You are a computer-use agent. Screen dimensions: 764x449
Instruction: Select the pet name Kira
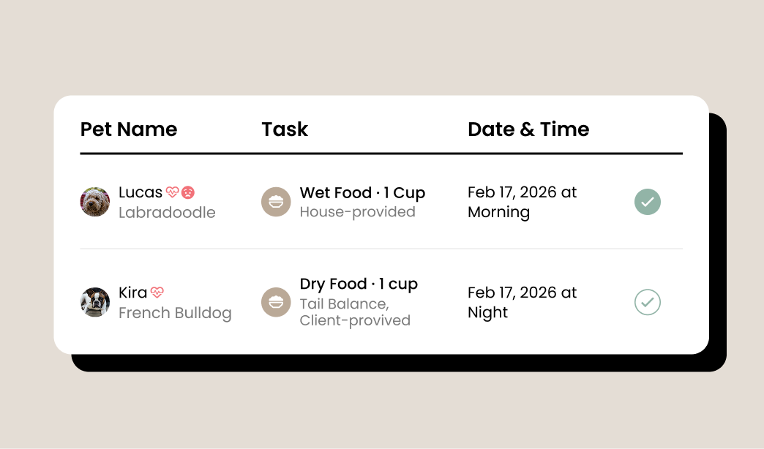[x=133, y=293]
